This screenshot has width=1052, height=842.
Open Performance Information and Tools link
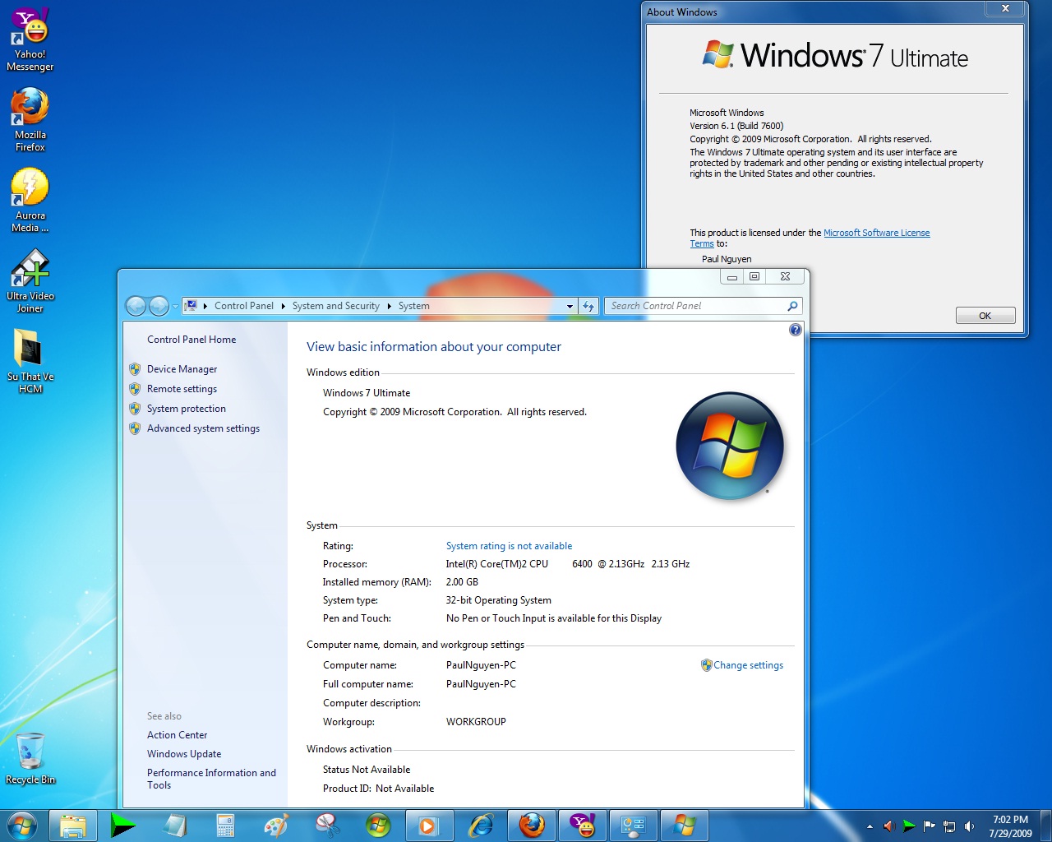(211, 779)
